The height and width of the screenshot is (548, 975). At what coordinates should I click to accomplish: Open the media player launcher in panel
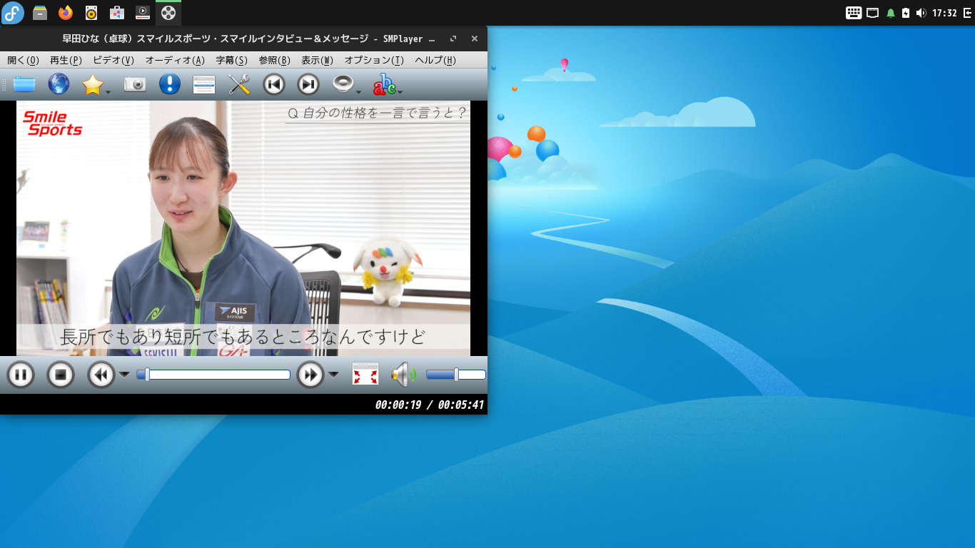coord(143,13)
